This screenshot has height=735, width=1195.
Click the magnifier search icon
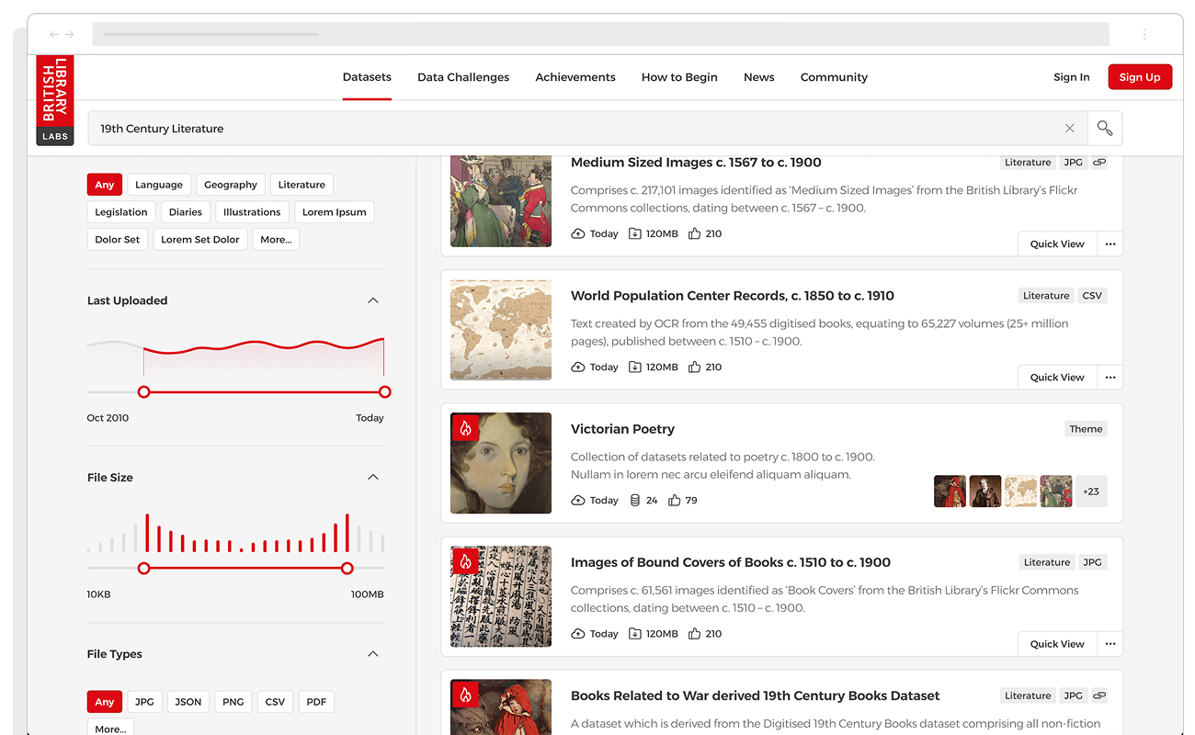tap(1104, 129)
